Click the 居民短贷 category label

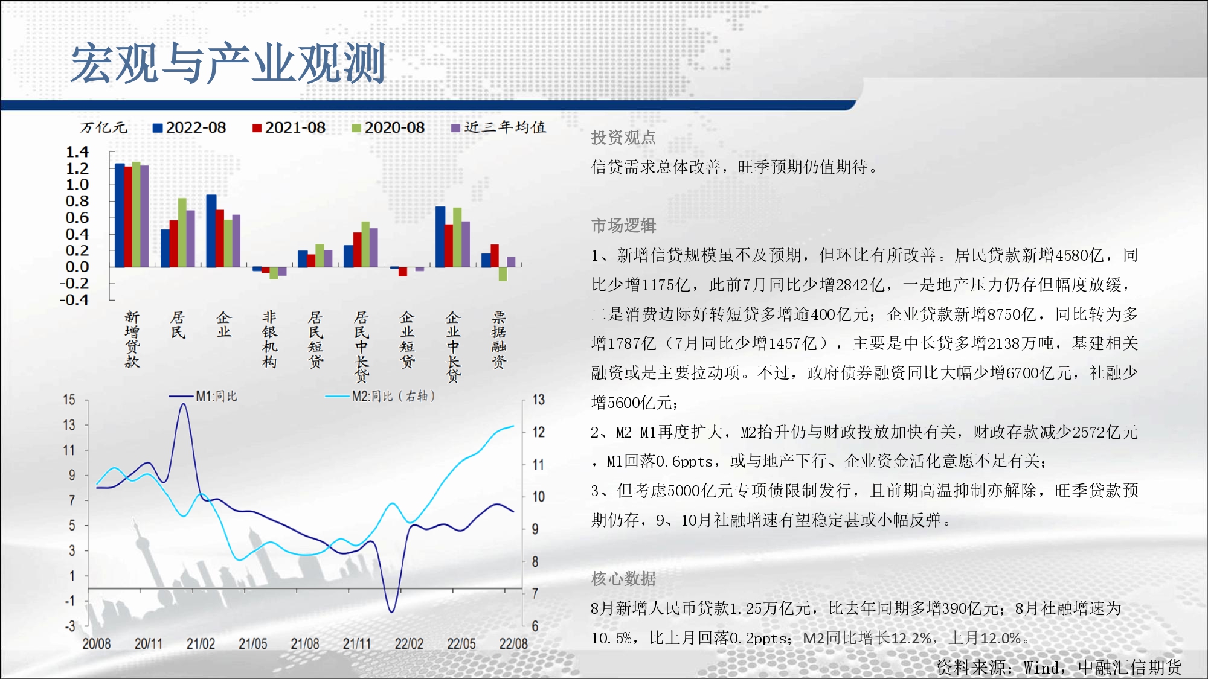[316, 339]
